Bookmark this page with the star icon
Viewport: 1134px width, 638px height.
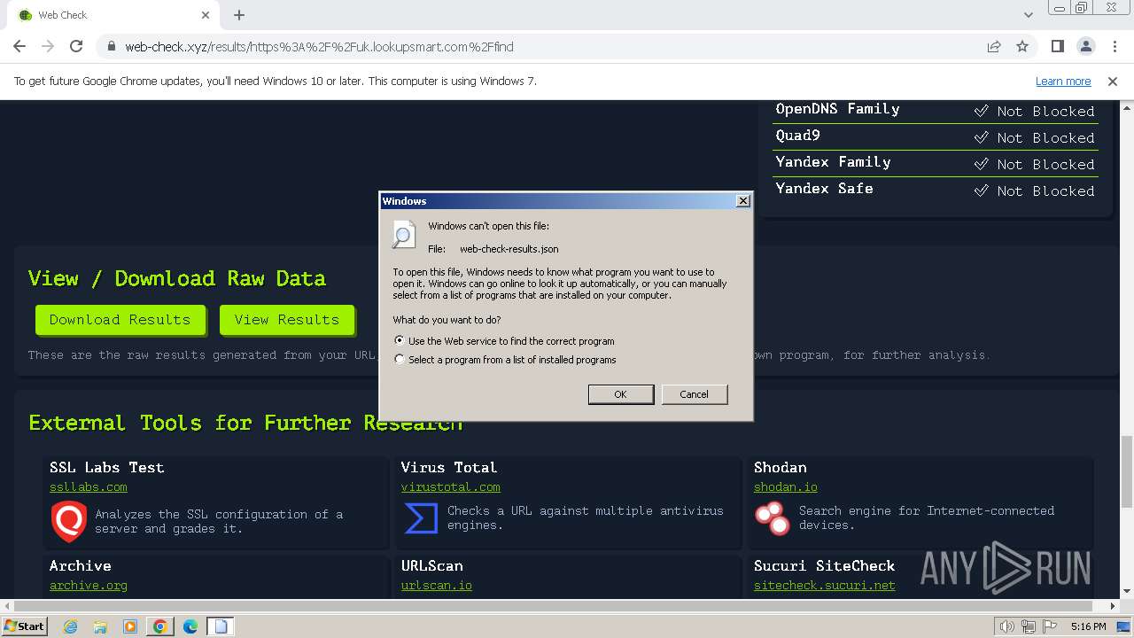1022,46
